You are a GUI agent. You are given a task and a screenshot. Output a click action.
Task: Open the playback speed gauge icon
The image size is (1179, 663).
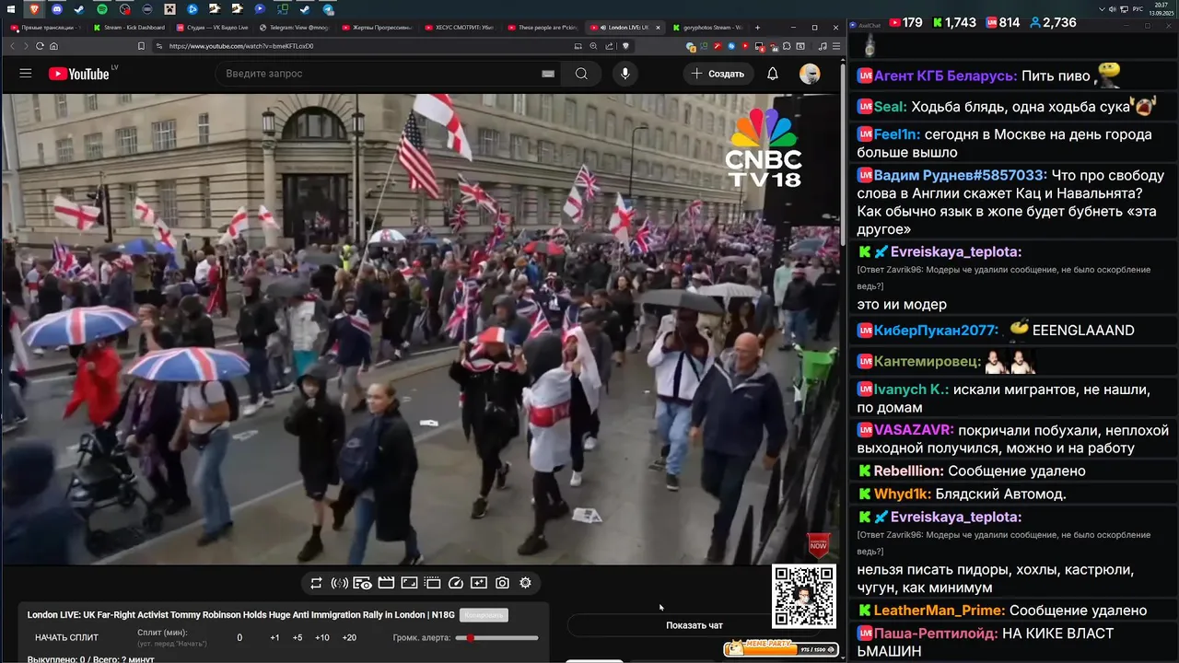click(x=456, y=583)
